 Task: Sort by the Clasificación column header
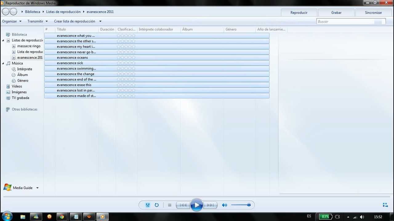pyautogui.click(x=126, y=29)
